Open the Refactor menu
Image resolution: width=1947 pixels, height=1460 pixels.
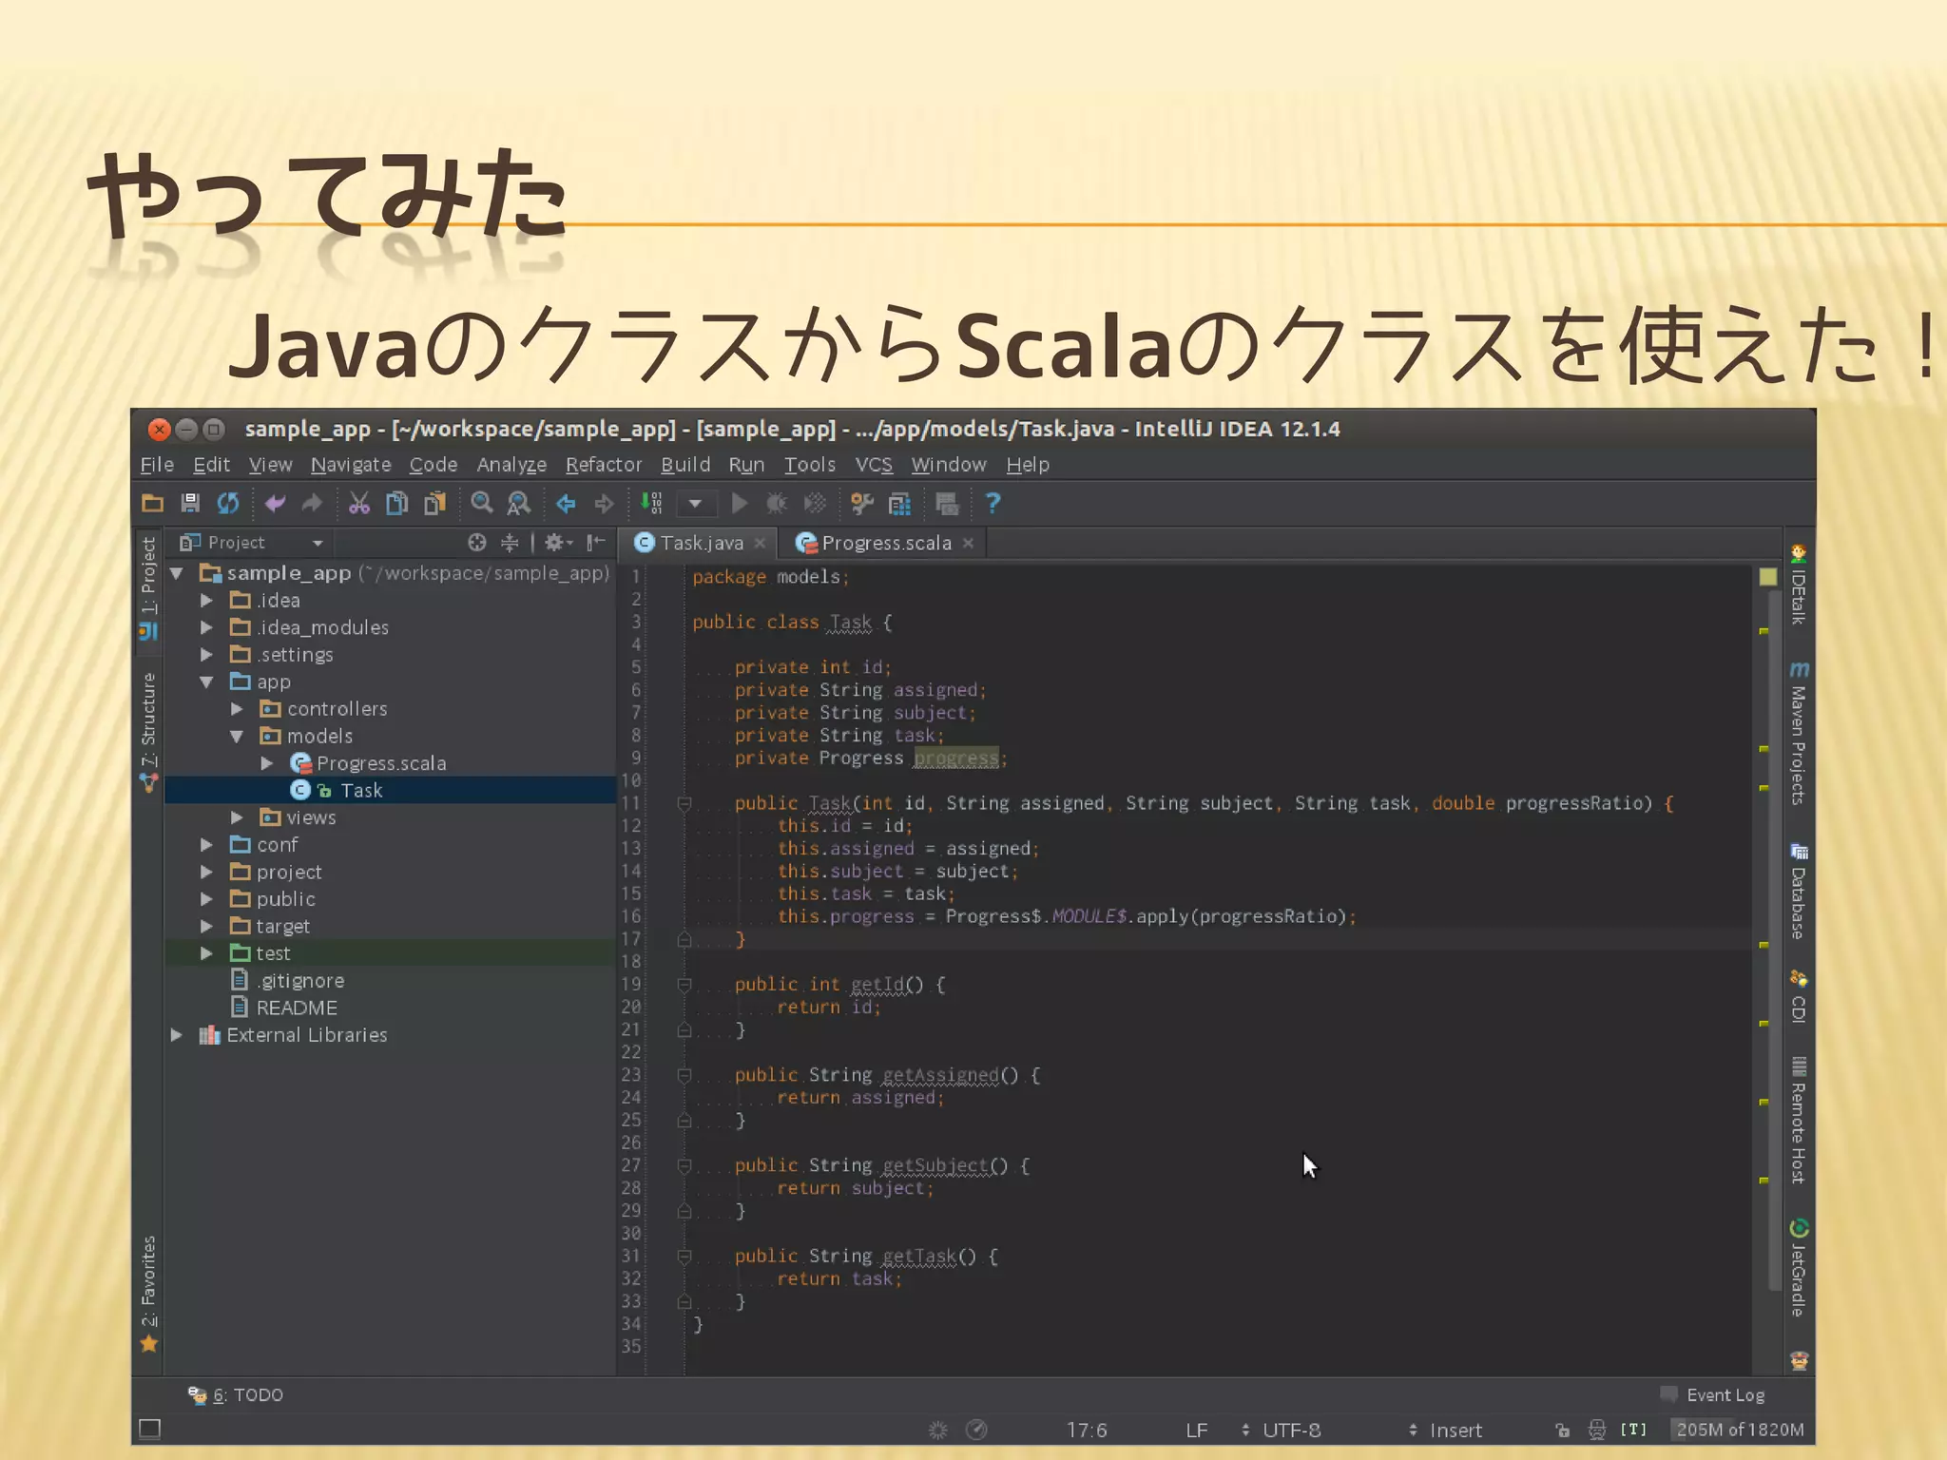[604, 465]
